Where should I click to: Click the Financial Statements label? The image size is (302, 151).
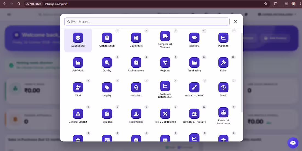click(223, 122)
